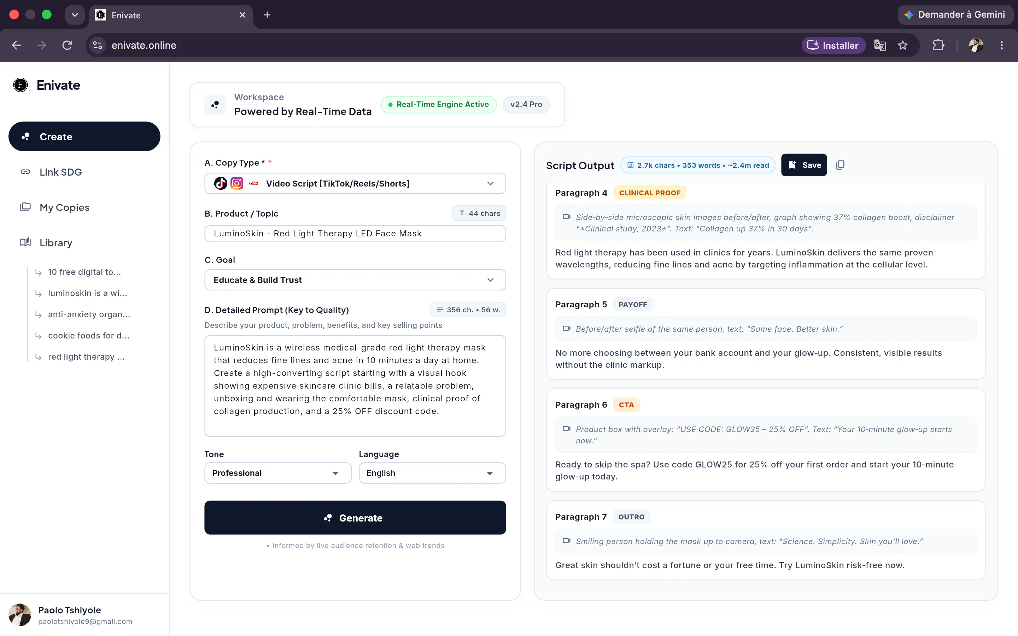Go to My Copies

point(84,207)
